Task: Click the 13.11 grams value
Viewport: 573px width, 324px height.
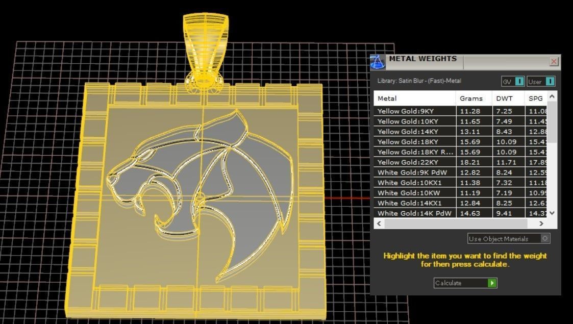Action: [470, 132]
